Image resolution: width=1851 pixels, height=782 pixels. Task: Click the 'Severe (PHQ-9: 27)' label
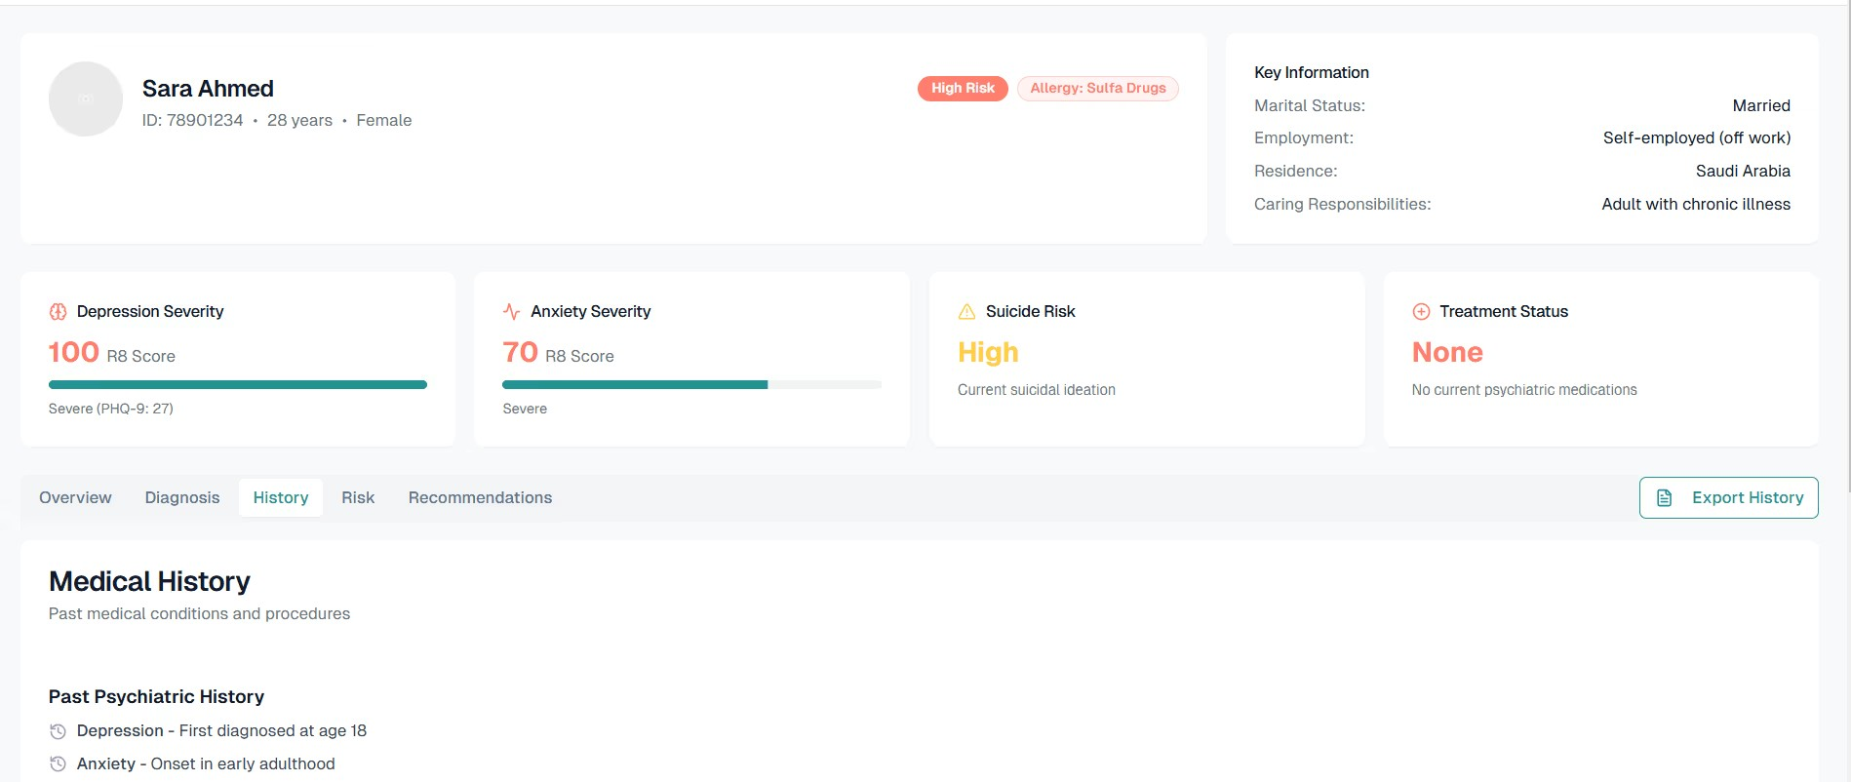(x=111, y=409)
